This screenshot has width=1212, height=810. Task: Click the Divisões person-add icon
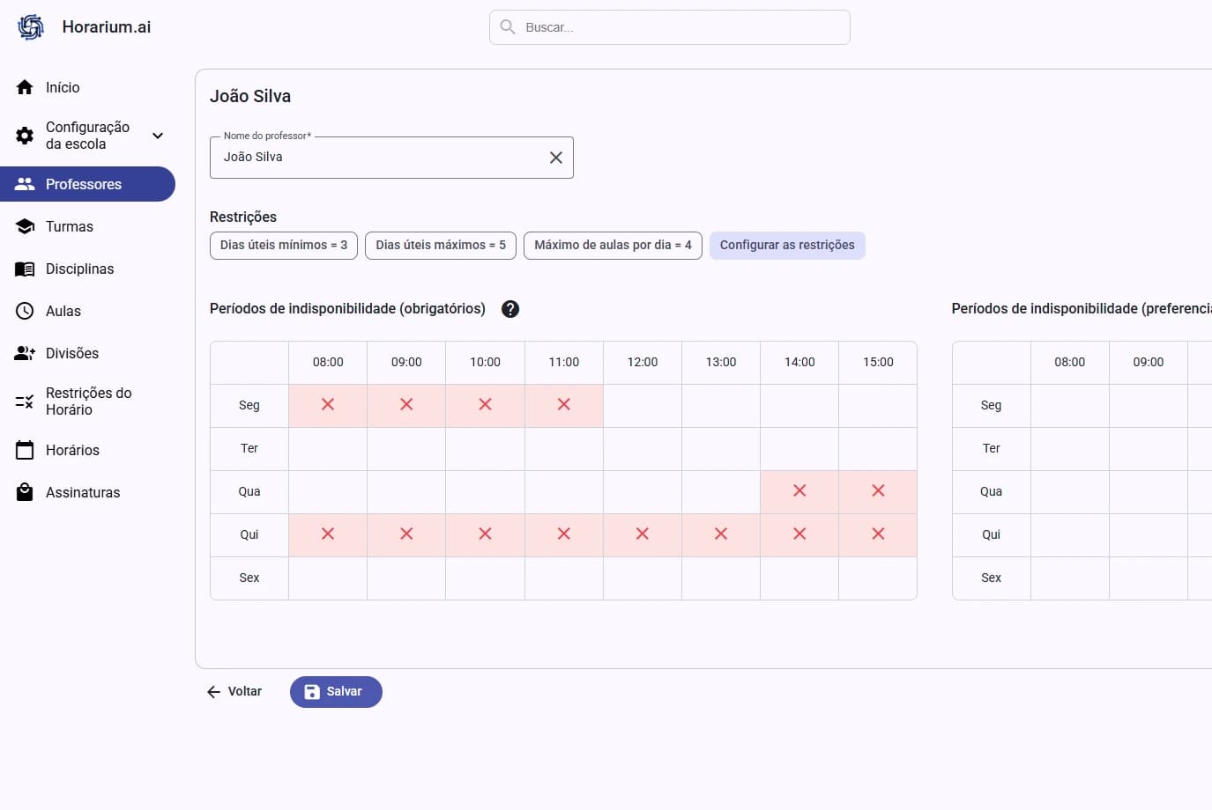click(x=25, y=353)
